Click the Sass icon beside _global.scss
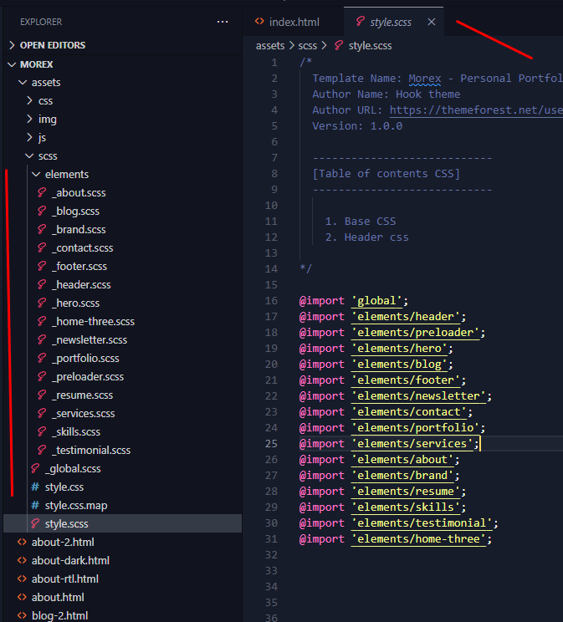 [35, 468]
